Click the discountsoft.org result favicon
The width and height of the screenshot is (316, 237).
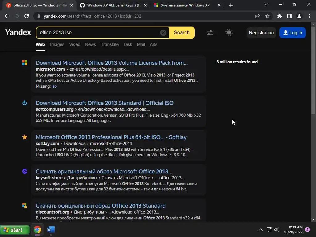[x=25, y=206]
